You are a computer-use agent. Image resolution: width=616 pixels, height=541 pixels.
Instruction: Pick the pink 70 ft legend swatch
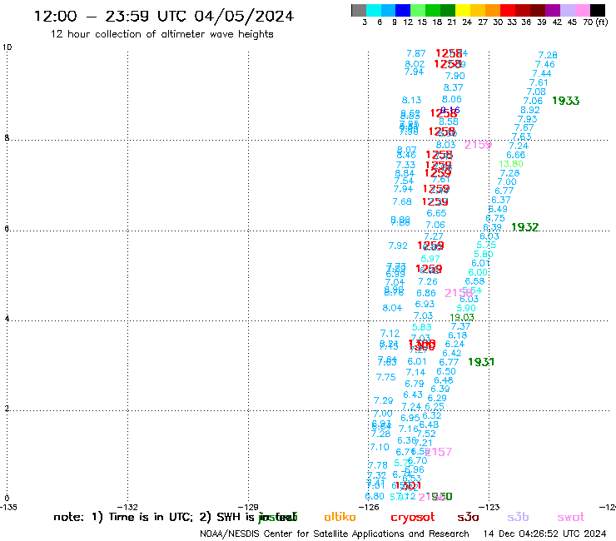point(582,10)
